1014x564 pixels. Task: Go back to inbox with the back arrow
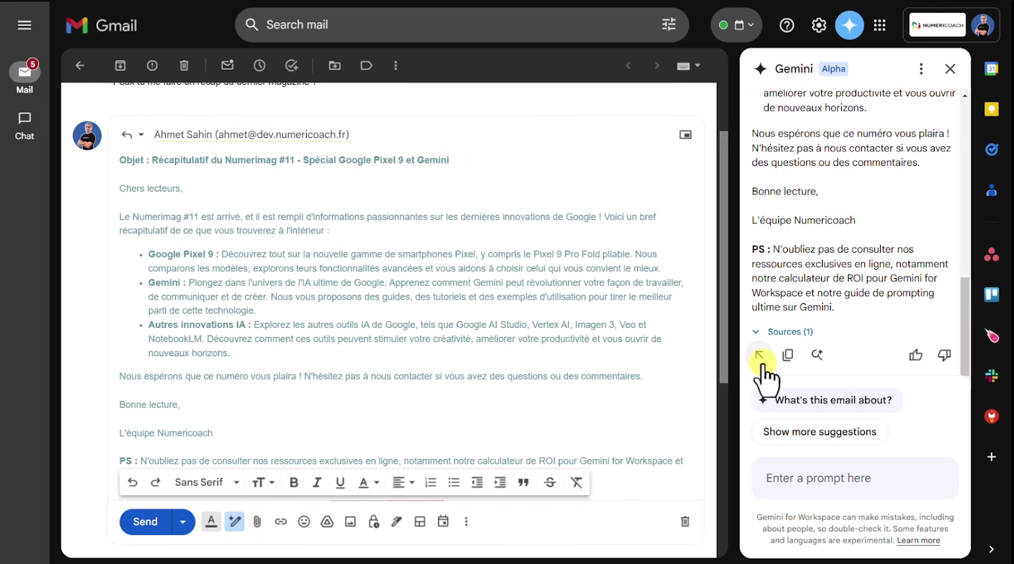point(80,65)
